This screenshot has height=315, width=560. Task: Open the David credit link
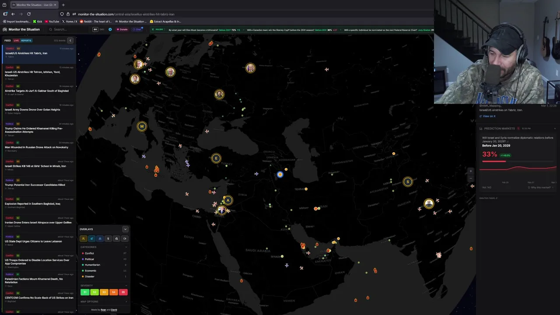(114, 310)
